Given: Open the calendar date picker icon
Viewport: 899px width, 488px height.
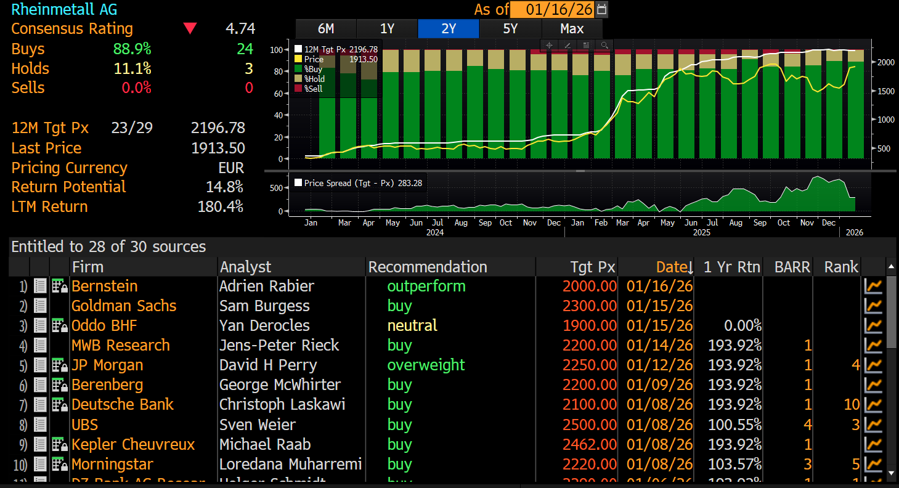Looking at the screenshot, I should pyautogui.click(x=602, y=9).
